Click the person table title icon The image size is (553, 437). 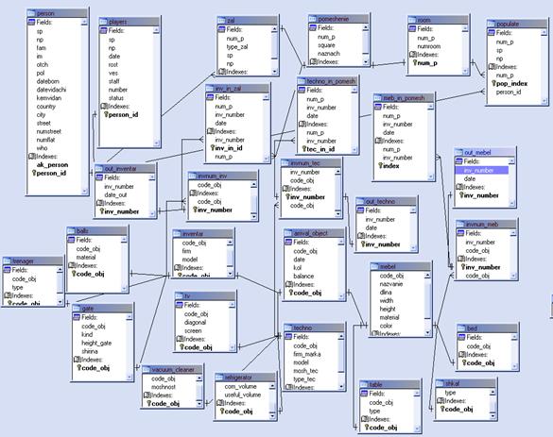tap(31, 13)
